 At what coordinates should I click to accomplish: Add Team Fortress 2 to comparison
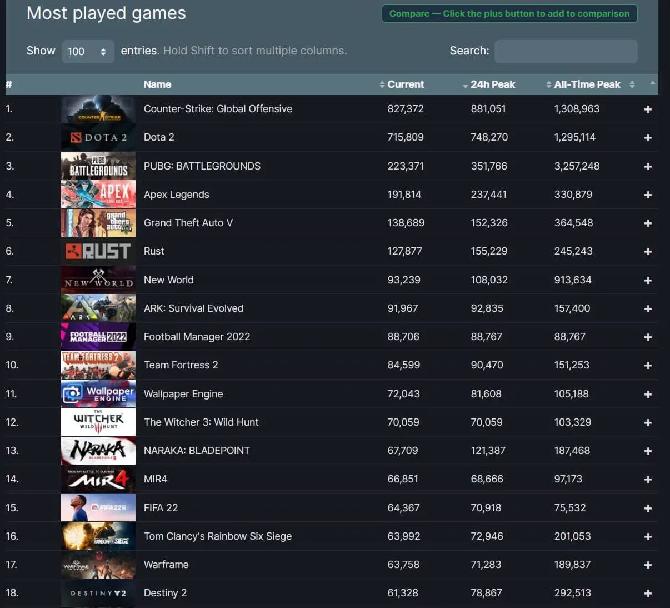[x=648, y=366]
